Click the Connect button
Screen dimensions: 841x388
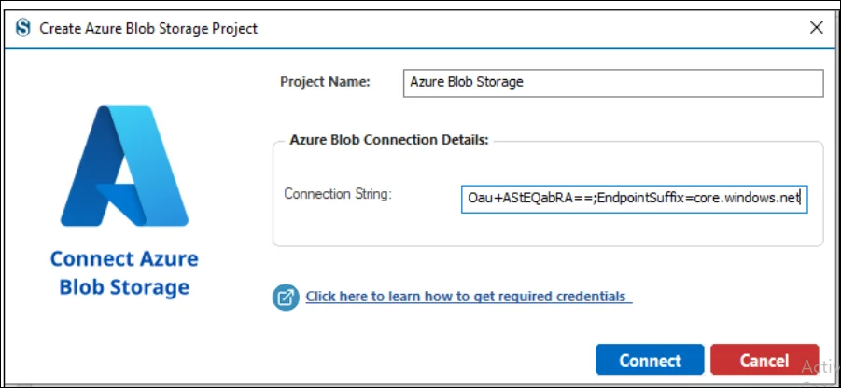click(650, 360)
